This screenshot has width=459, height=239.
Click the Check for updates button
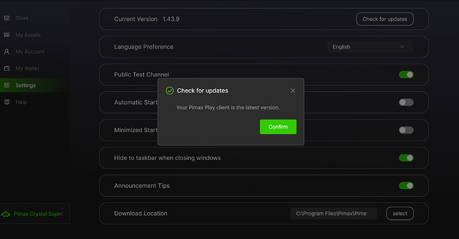[x=384, y=19]
